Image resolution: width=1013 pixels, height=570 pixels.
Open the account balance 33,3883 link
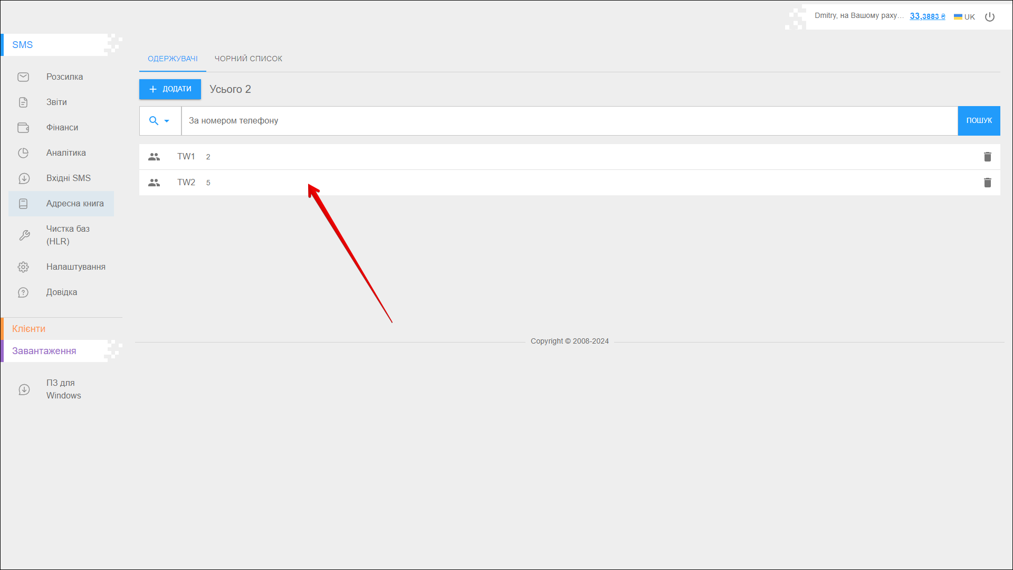coord(927,16)
